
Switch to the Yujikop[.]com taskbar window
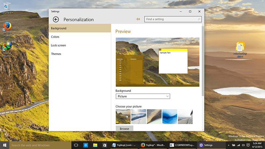(125, 145)
